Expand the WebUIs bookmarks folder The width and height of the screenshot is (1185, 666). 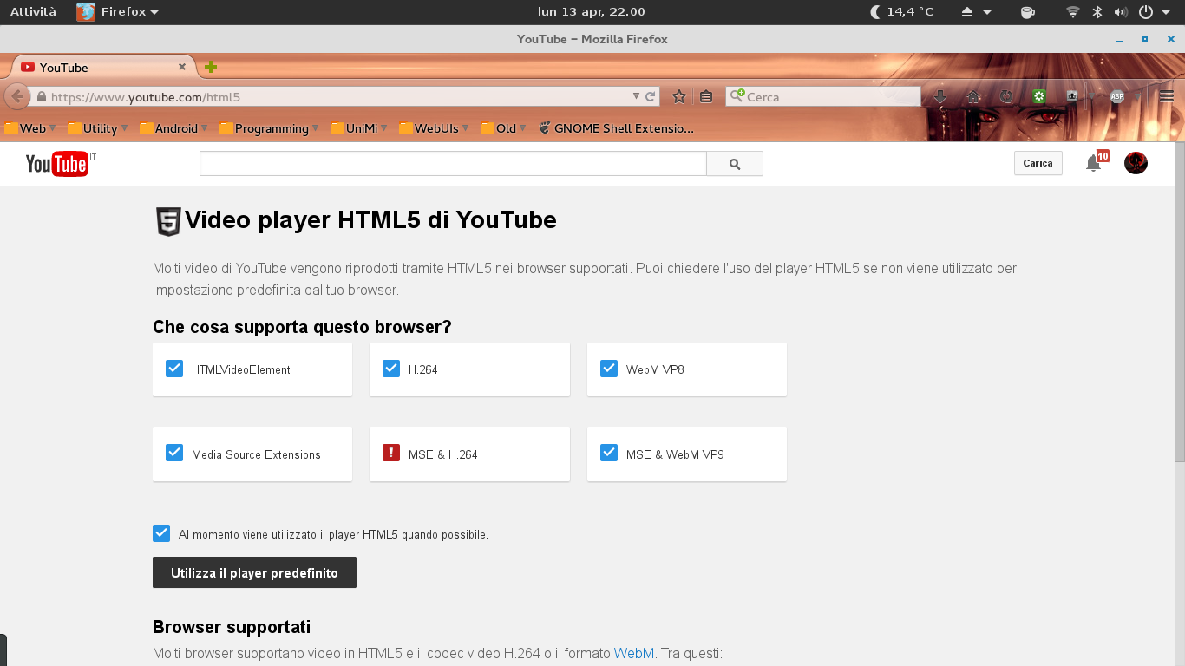tap(434, 128)
